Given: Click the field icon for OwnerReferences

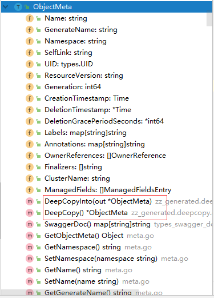Looking at the screenshot, I should pyautogui.click(x=30, y=156).
